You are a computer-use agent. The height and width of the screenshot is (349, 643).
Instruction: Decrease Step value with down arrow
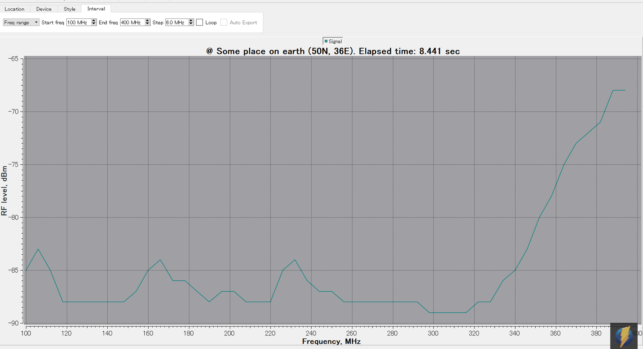click(191, 24)
